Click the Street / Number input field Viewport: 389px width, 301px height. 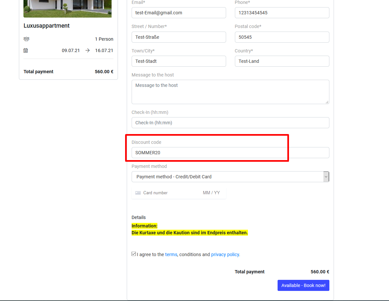click(x=179, y=37)
